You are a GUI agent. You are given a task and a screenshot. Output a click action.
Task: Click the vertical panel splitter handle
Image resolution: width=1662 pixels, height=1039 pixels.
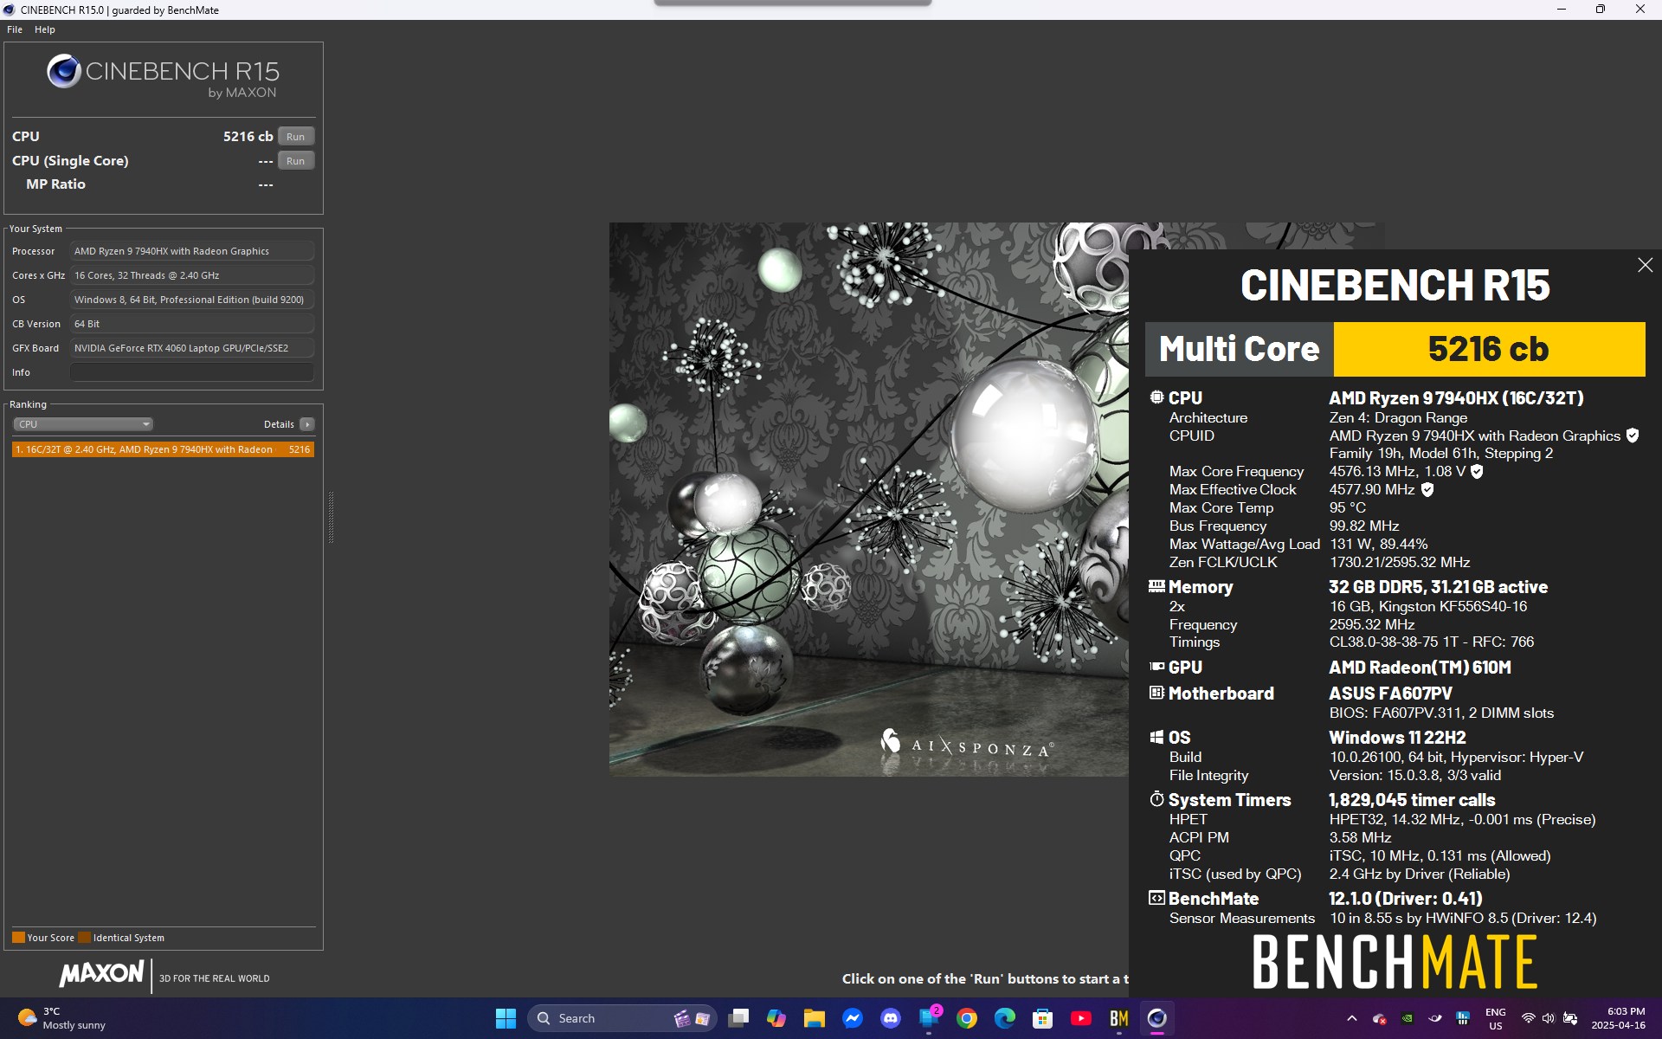[x=331, y=517]
